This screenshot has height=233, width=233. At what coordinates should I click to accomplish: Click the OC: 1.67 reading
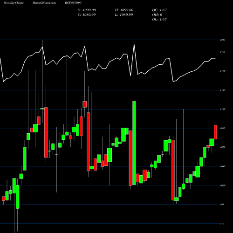click(x=159, y=10)
